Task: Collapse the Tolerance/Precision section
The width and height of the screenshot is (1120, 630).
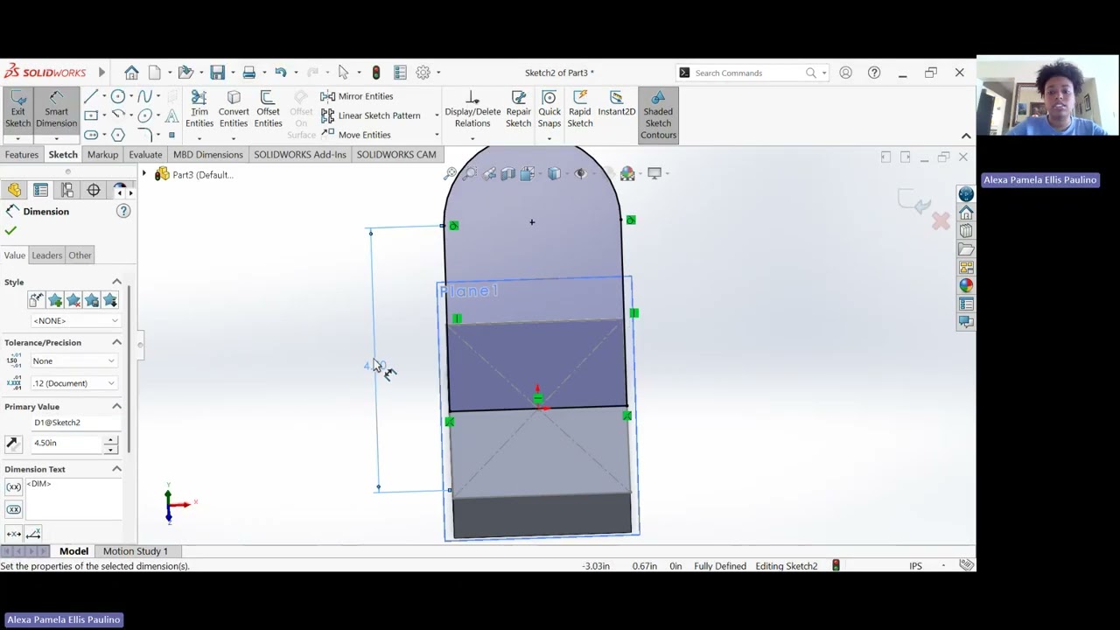Action: 116,342
